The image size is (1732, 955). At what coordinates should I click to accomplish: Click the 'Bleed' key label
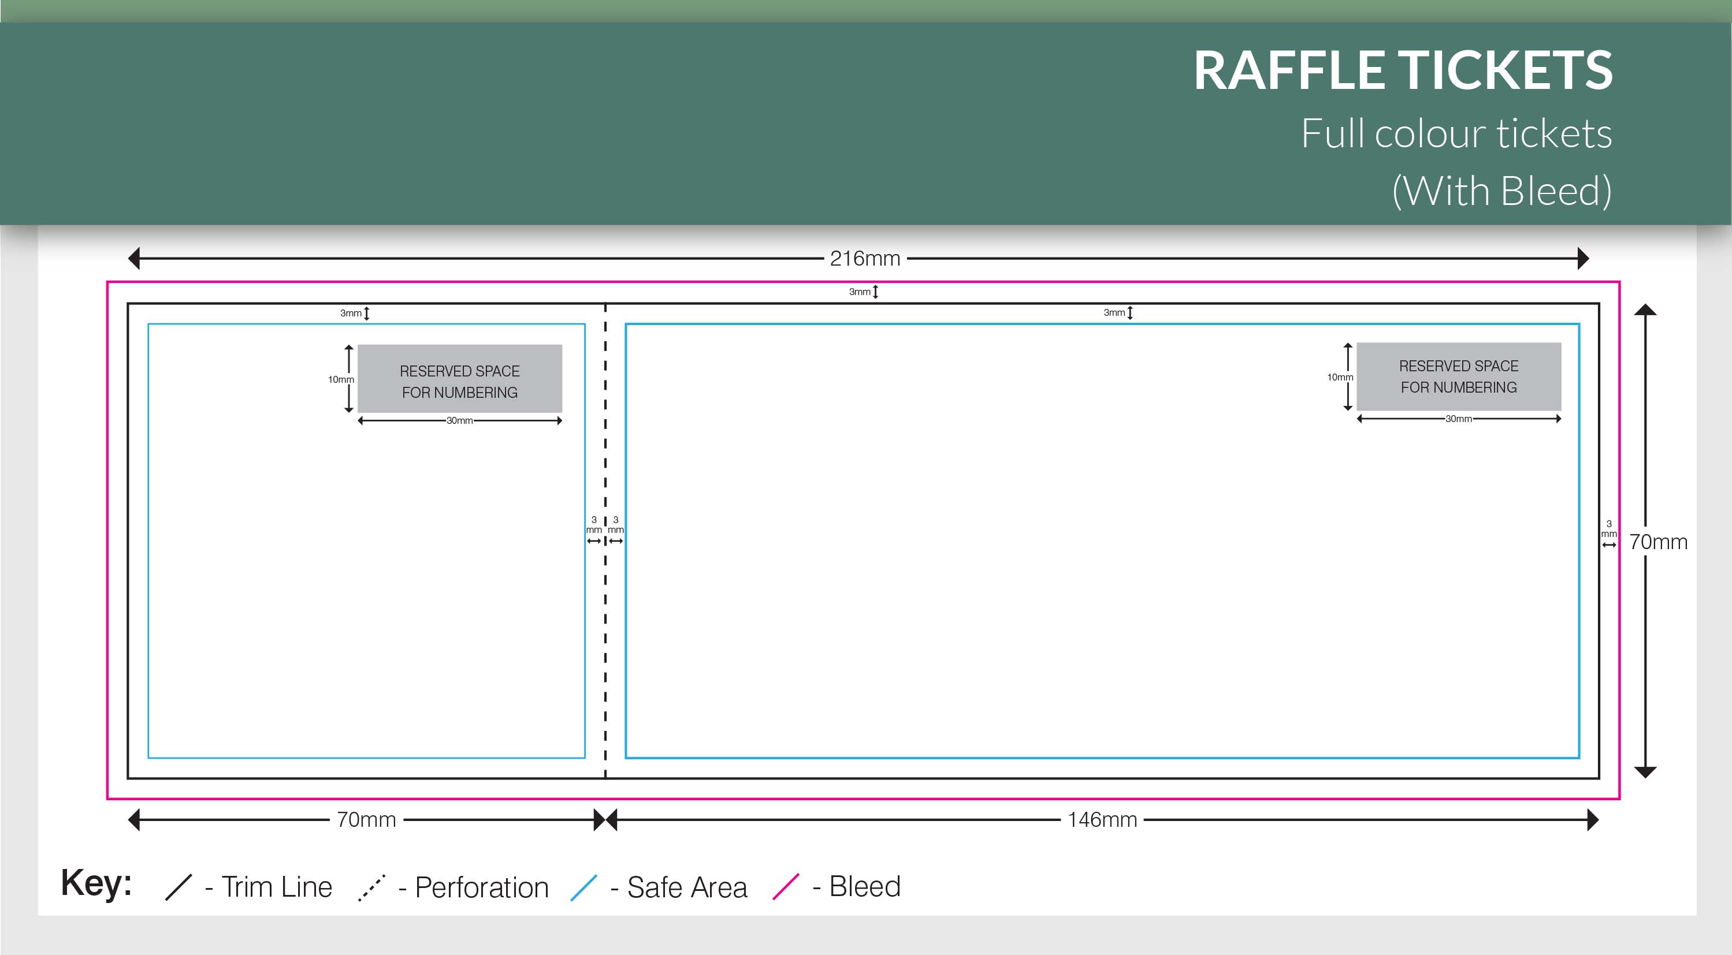coord(865,886)
